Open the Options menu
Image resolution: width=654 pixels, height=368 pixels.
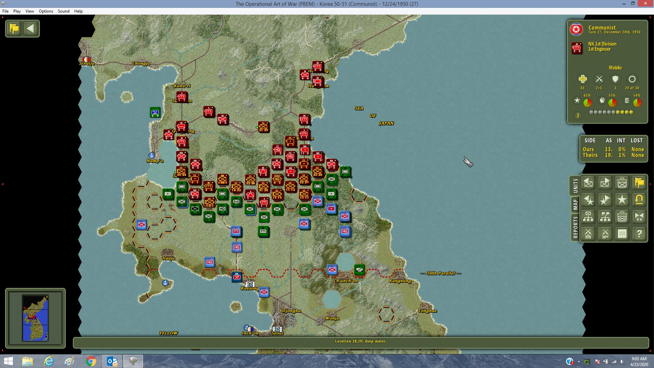point(46,11)
